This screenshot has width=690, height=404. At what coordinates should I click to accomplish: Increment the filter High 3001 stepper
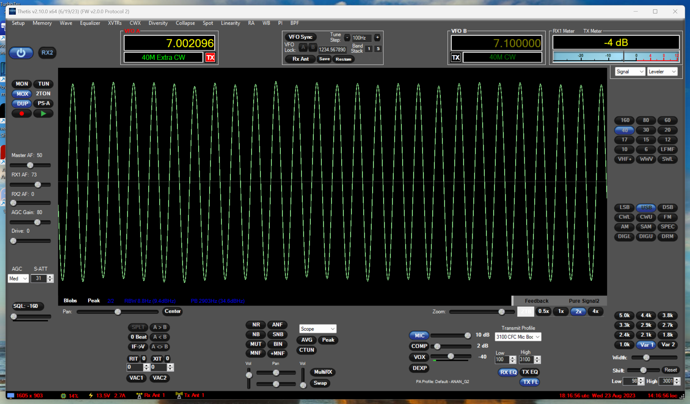point(677,380)
